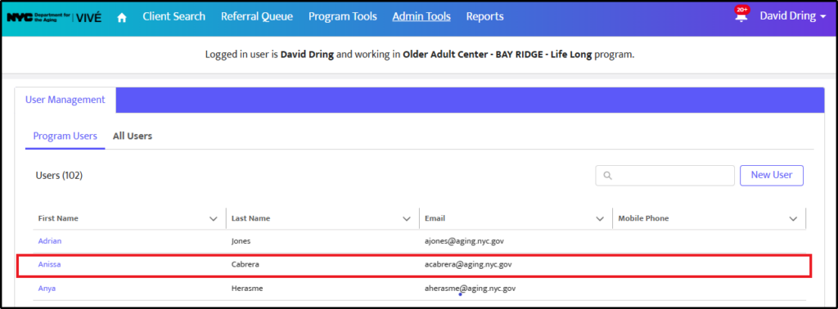Viewport: 838px width, 309px height.
Task: Click the search magnifier icon
Action: (607, 176)
